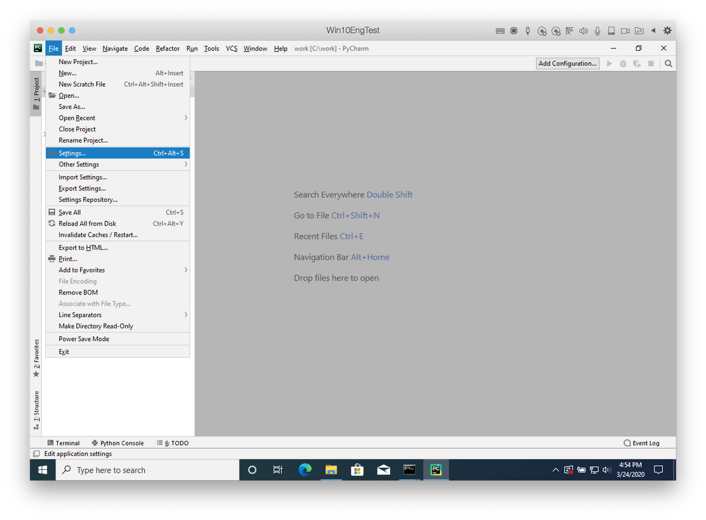Click the PyCharm logo in the menu bar
This screenshot has height=520, width=706.
38,48
